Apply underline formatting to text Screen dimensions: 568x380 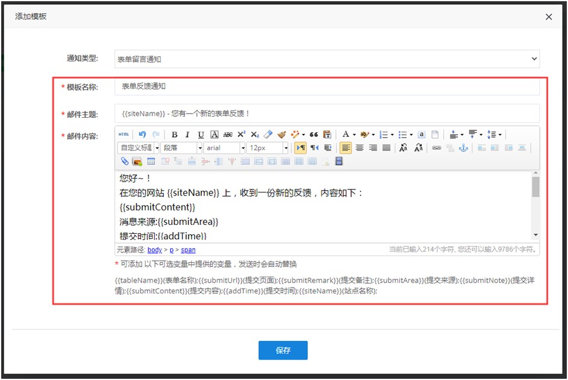click(x=201, y=135)
